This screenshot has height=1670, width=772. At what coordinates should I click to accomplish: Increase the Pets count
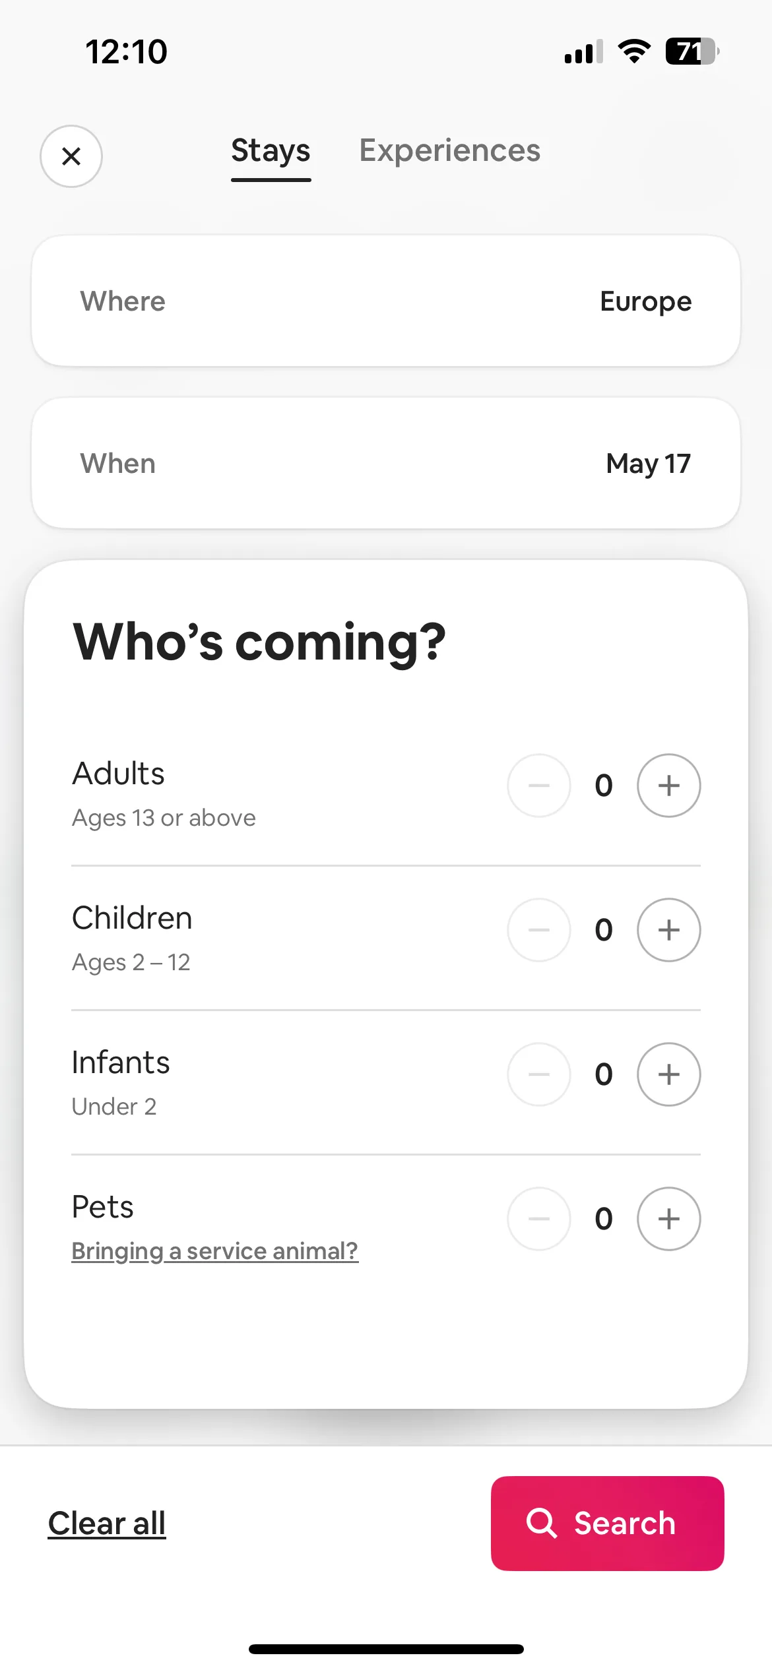tap(668, 1219)
